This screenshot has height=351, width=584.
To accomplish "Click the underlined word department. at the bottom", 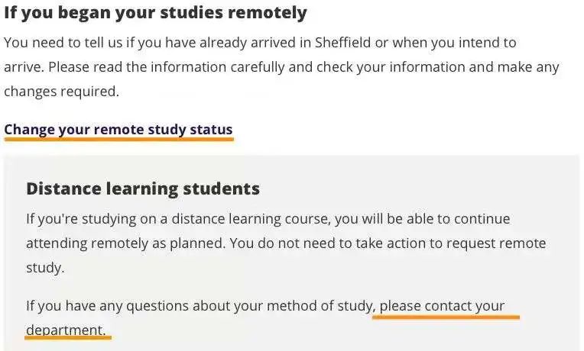I will click(66, 330).
